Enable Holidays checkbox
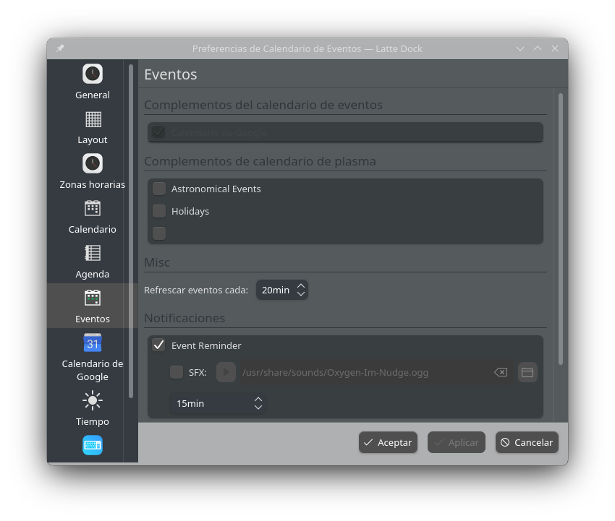 click(159, 211)
